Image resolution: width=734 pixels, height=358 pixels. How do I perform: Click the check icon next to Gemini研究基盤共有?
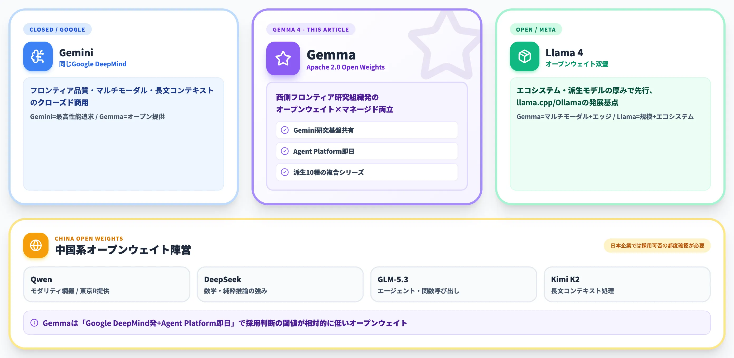click(x=285, y=130)
